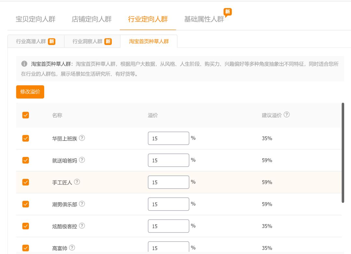Open the 店铺定向人群 tab

pyautogui.click(x=92, y=20)
